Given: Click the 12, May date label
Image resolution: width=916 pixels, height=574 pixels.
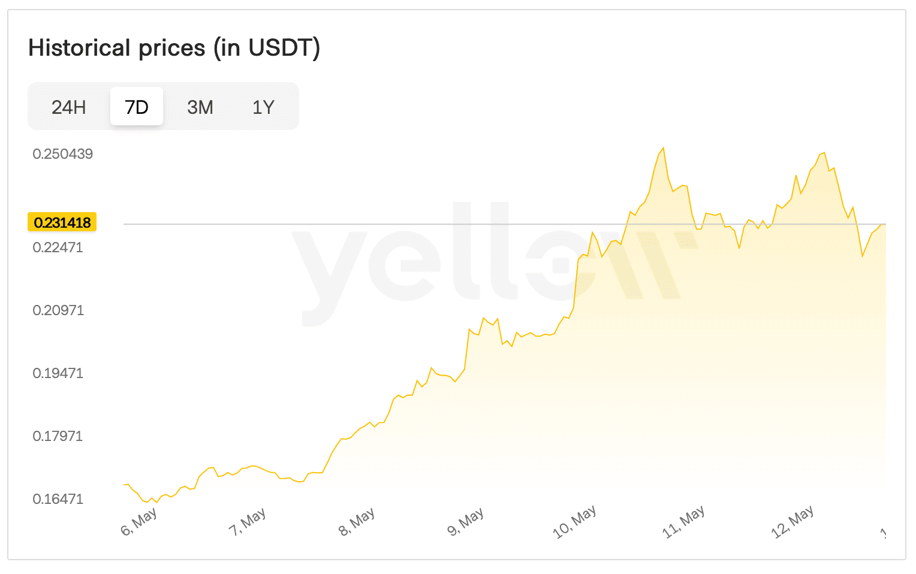Looking at the screenshot, I should pyautogui.click(x=793, y=521).
